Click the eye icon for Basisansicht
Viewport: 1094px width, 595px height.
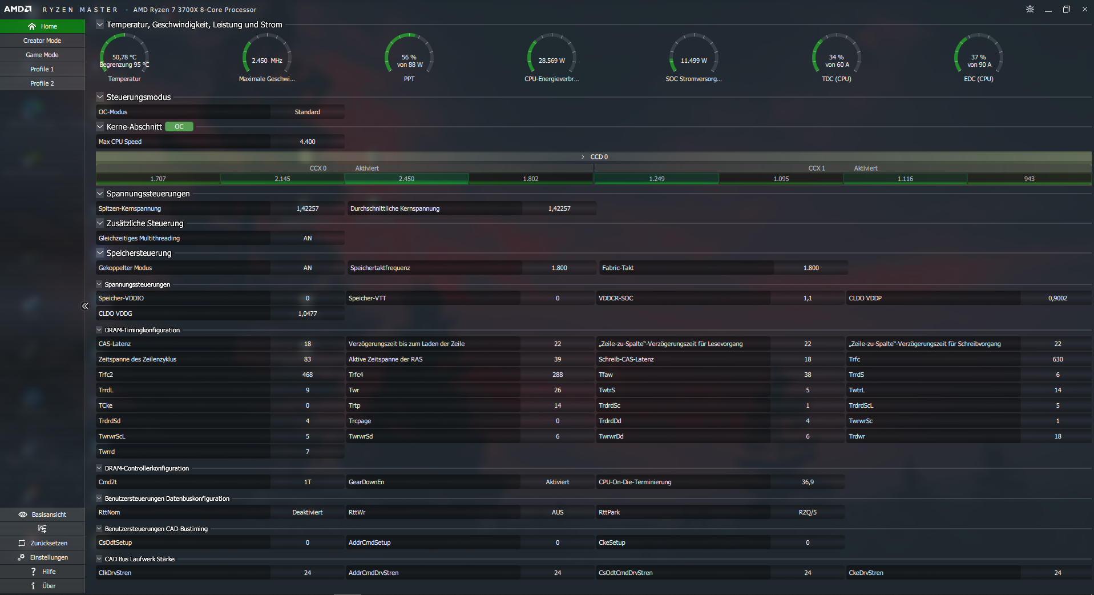point(23,514)
